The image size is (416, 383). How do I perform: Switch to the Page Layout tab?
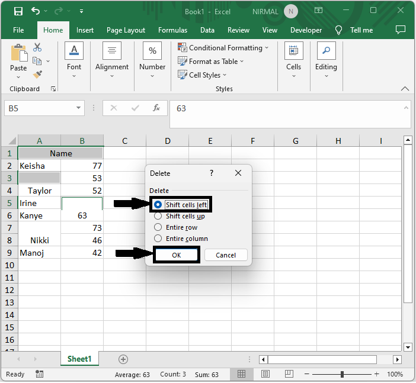pyautogui.click(x=126, y=30)
